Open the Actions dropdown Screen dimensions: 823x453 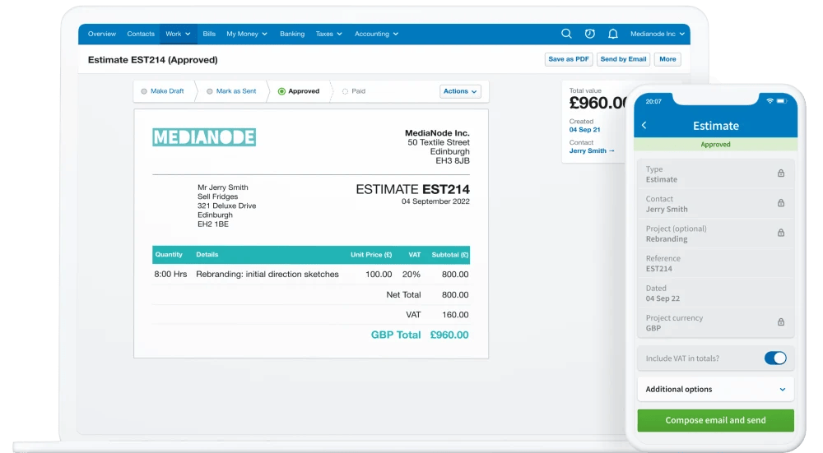[x=459, y=91]
